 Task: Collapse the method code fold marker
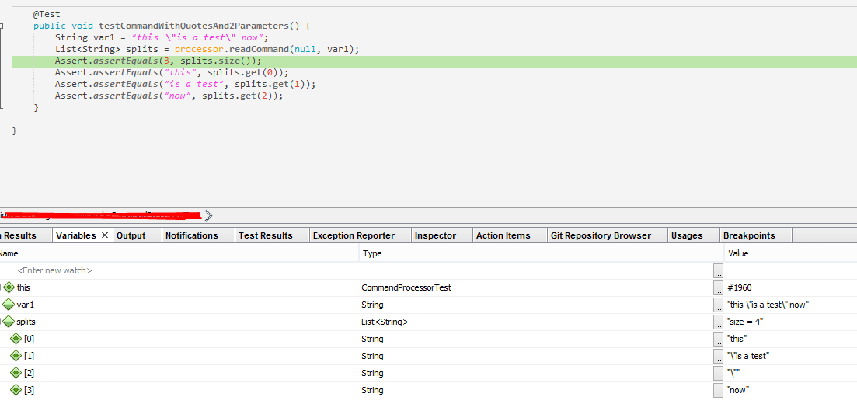2,26
